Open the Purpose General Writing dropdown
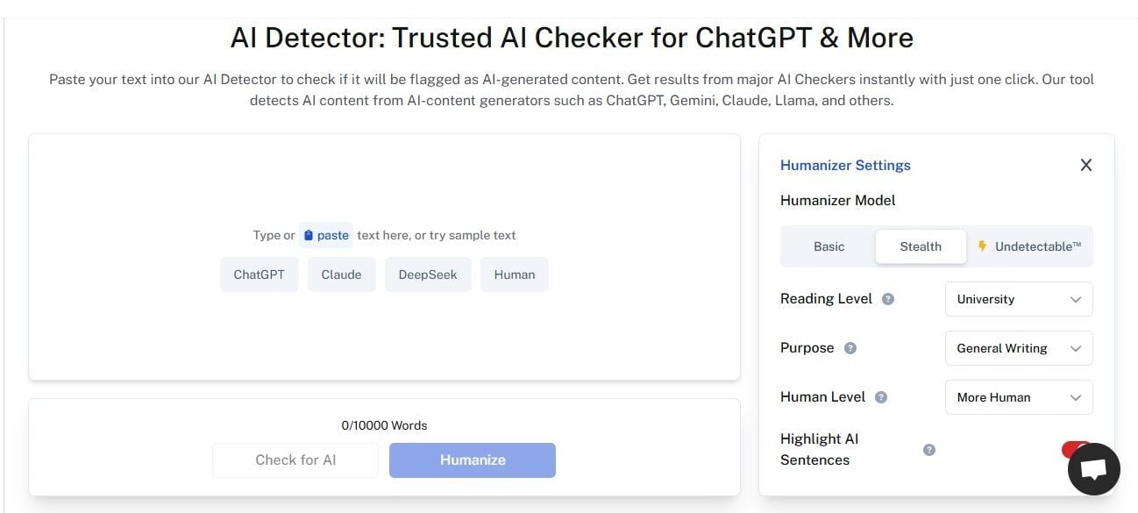Viewport: 1138px width, 513px height. [x=1019, y=348]
